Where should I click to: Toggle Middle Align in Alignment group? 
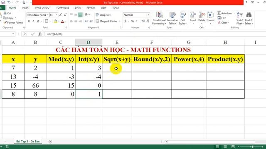[76, 15]
